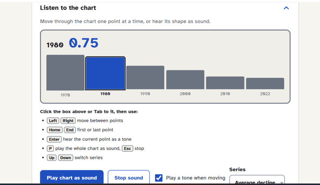Click the Listen to the chart heading

coord(68,8)
